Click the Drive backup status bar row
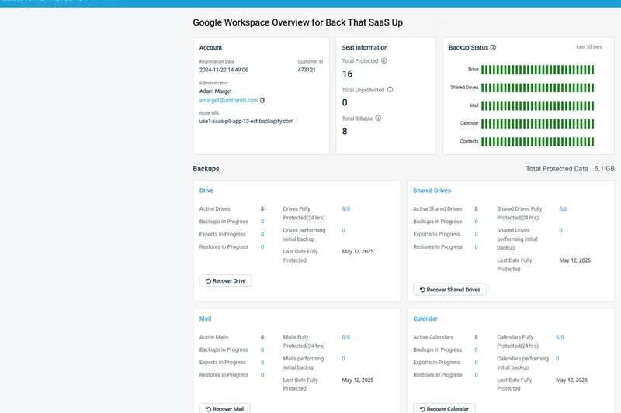This screenshot has height=413, width=621. 537,70
